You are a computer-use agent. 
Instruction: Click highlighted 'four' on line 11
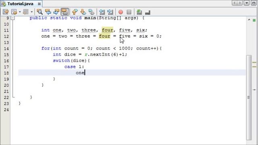(108, 30)
